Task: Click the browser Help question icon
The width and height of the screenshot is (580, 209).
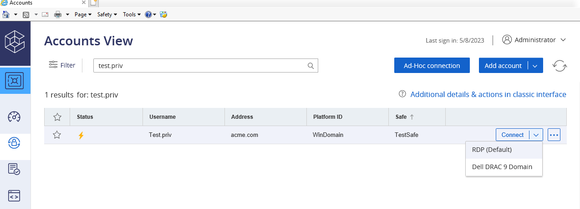Action: point(148,15)
